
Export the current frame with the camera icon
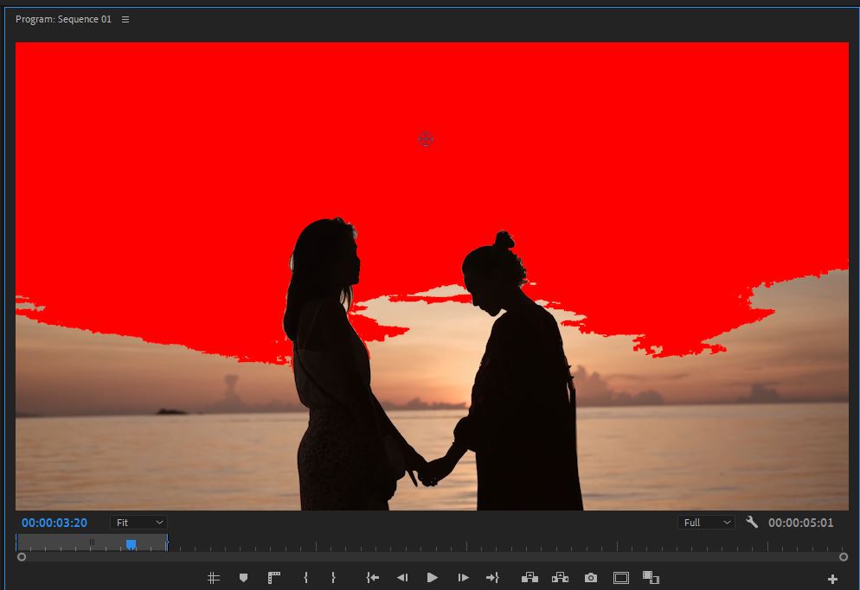(590, 577)
